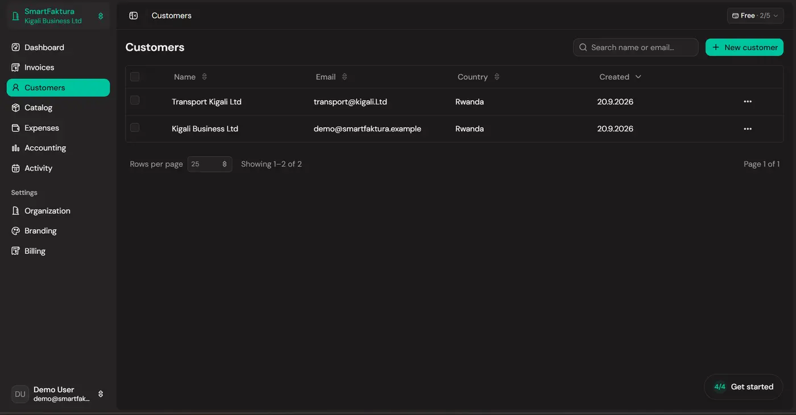Image resolution: width=796 pixels, height=415 pixels.
Task: Open organization switcher chevrons
Action: coord(101,16)
